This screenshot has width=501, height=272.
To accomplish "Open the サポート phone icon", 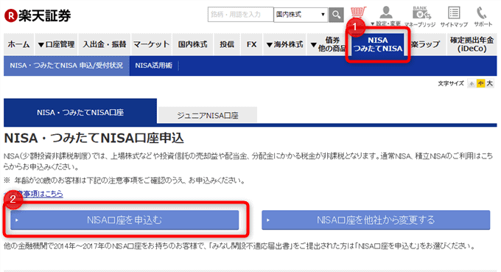I will coord(483,17).
